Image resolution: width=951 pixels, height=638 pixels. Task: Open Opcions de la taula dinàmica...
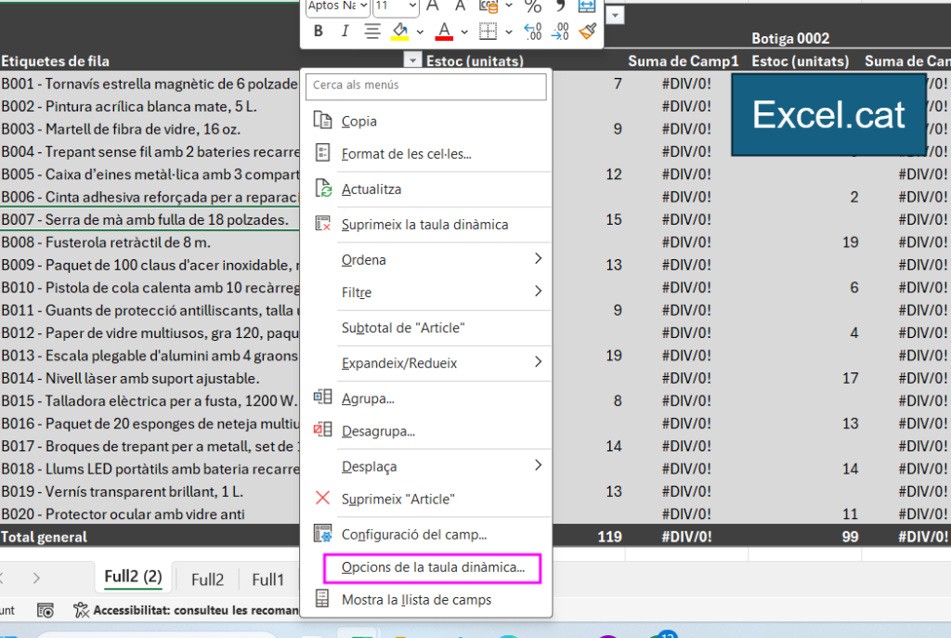[432, 567]
